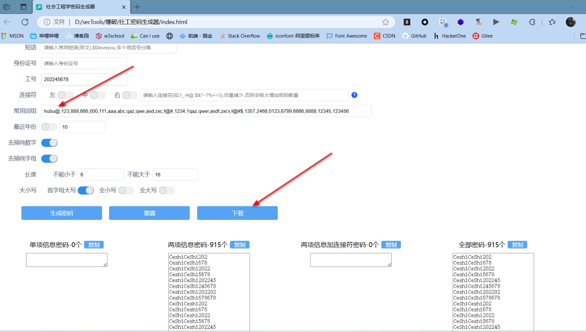Click the blue question mark help icon
This screenshot has height=332, width=586.
tap(354, 95)
